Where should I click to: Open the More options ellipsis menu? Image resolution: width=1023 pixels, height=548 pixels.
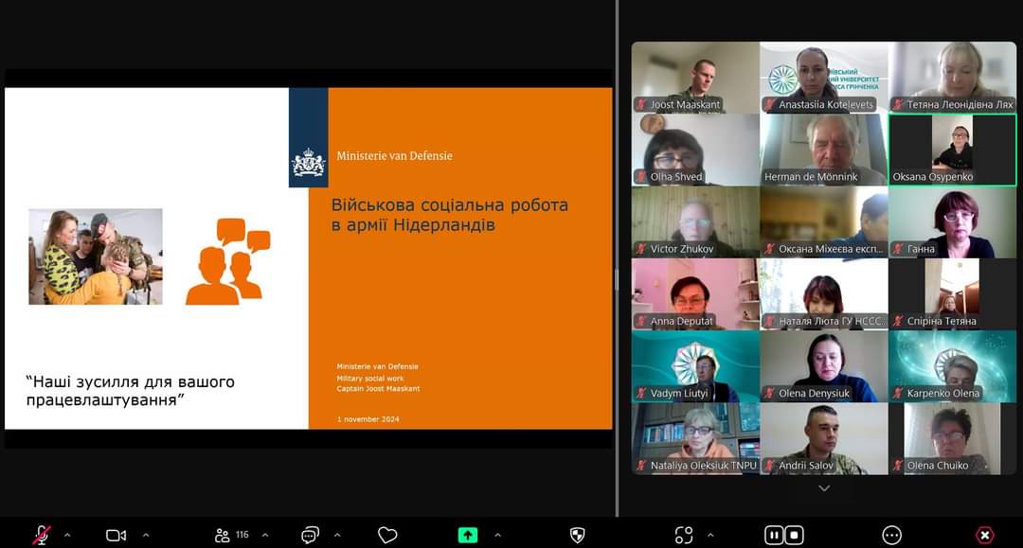[891, 535]
